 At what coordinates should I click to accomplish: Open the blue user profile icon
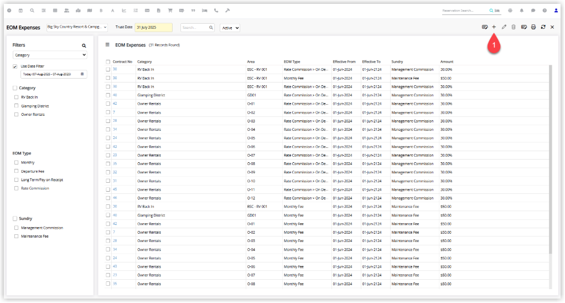(x=556, y=11)
